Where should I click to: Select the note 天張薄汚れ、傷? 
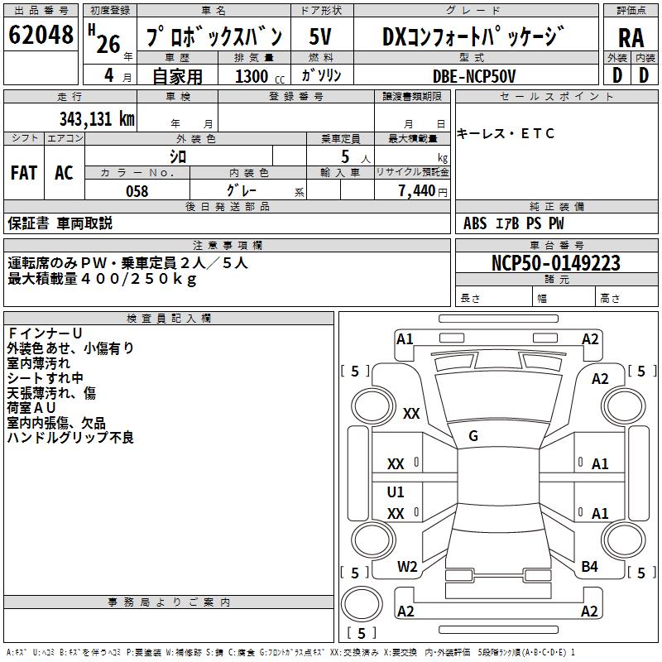pyautogui.click(x=51, y=392)
